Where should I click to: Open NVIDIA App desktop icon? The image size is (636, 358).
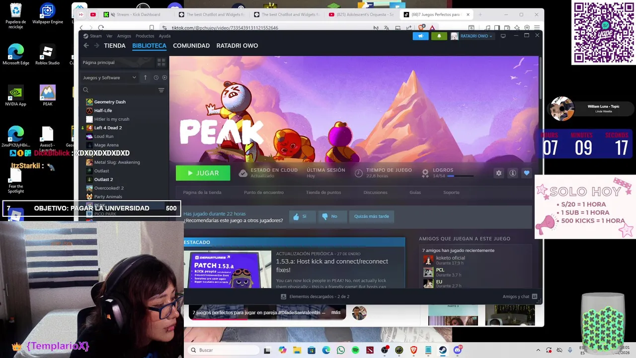(x=16, y=96)
